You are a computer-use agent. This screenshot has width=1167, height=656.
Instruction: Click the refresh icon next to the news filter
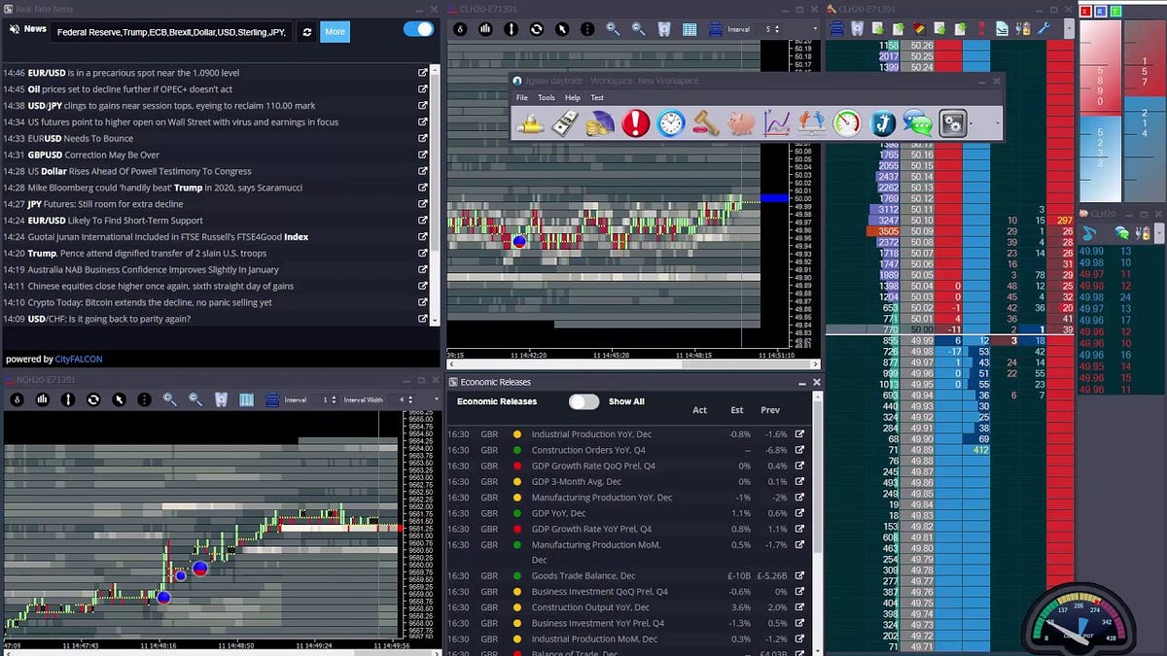pyautogui.click(x=308, y=31)
